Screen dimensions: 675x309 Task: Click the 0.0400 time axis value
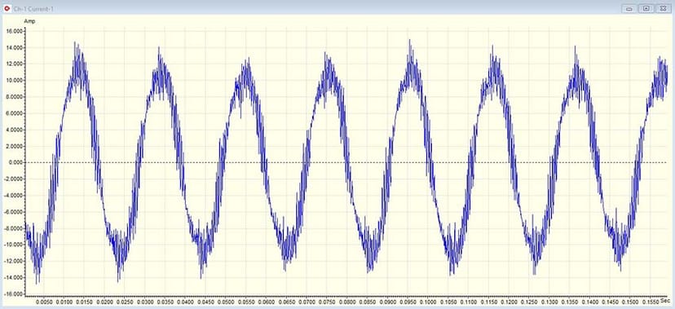(x=186, y=302)
